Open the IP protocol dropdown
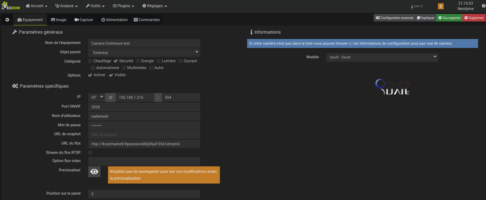 (97, 97)
